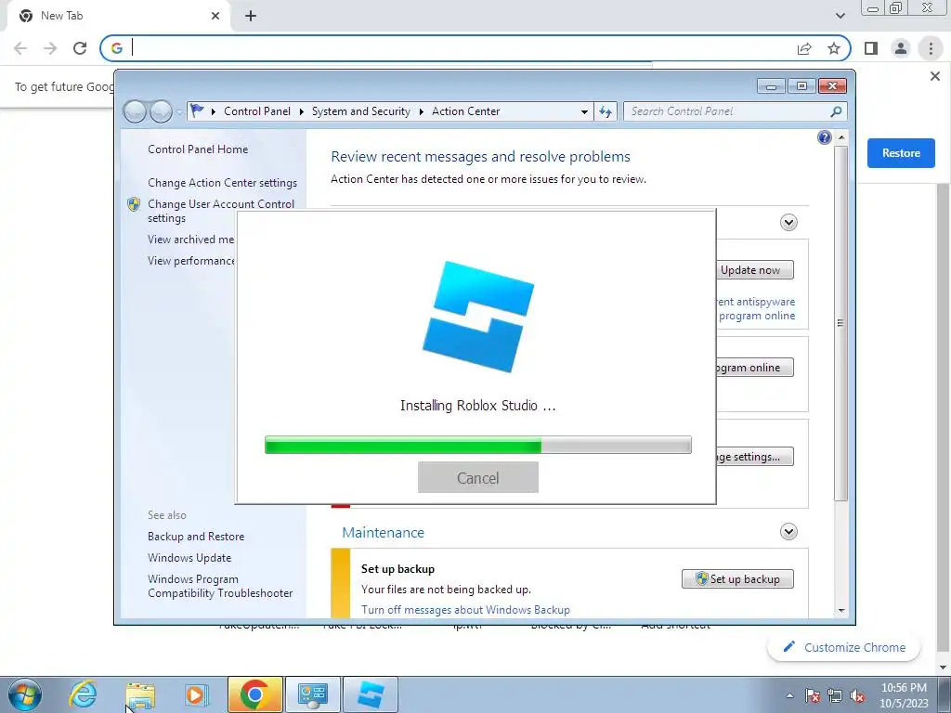The image size is (951, 713).
Task: Click the Maintenance section heading
Action: [x=383, y=532]
